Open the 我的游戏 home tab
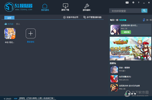This screenshot has height=100, width=152. [x=45, y=7]
